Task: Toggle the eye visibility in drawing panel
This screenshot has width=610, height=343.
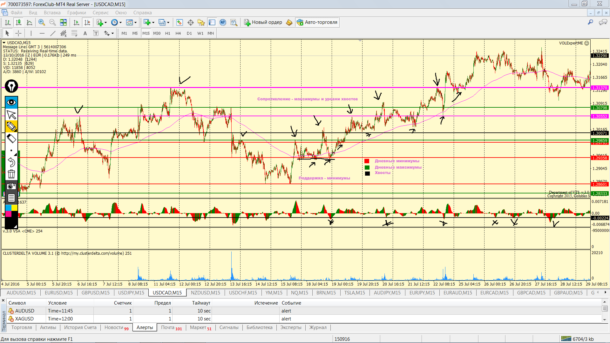Action: point(11,102)
